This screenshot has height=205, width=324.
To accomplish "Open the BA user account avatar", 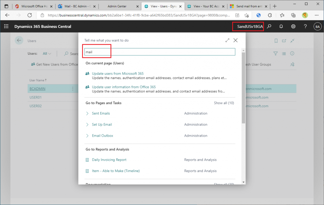I will [317, 27].
